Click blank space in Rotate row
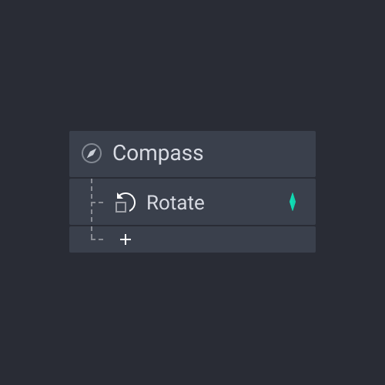 [x=246, y=202]
